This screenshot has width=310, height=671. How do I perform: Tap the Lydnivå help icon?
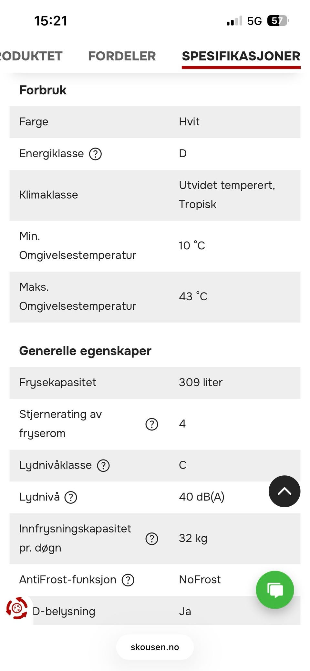(71, 497)
